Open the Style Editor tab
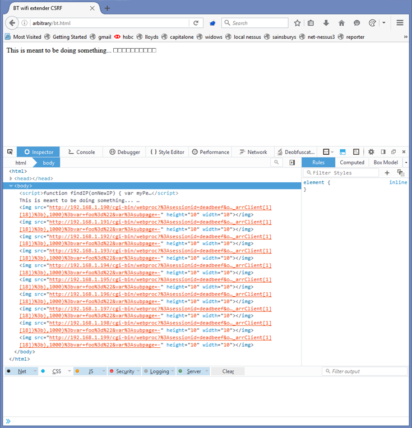 coord(167,152)
